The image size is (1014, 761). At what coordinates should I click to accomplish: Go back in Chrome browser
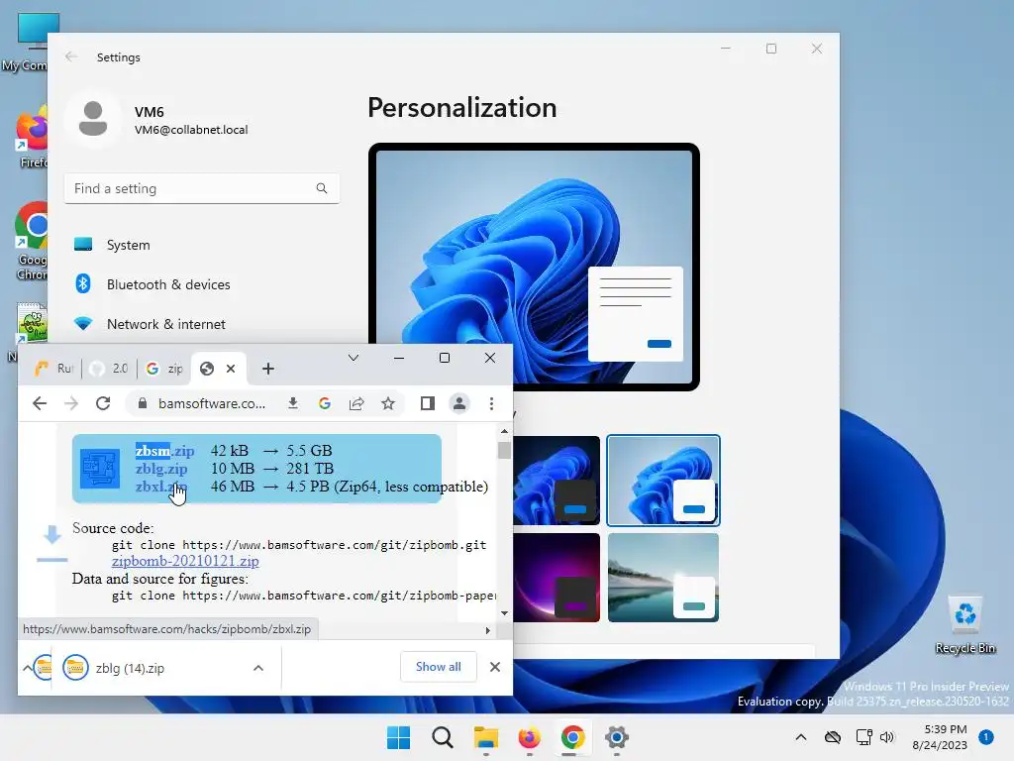(40, 404)
